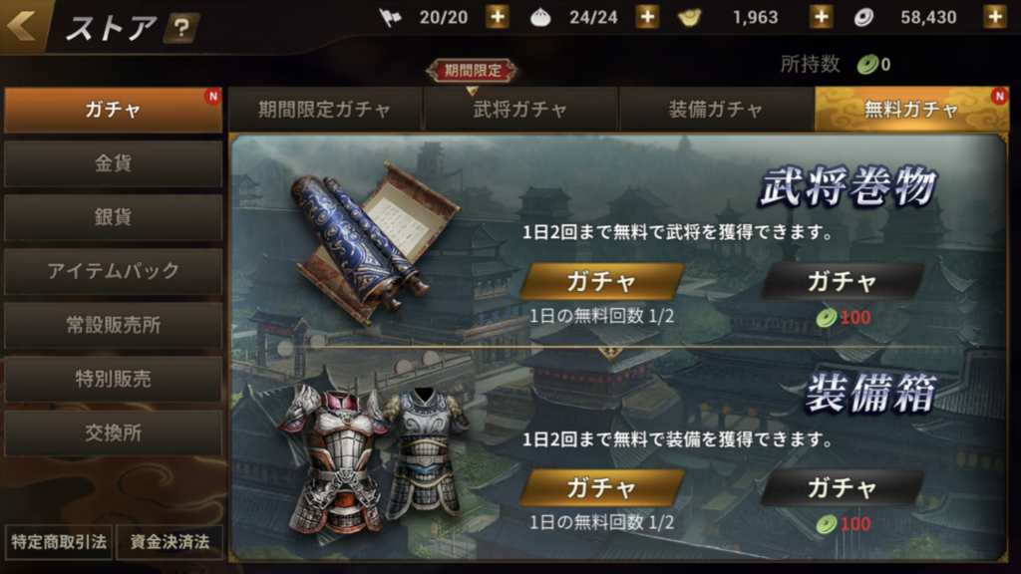Add silver coins plus next to 58,430
This screenshot has width=1021, height=574.
pyautogui.click(x=995, y=16)
